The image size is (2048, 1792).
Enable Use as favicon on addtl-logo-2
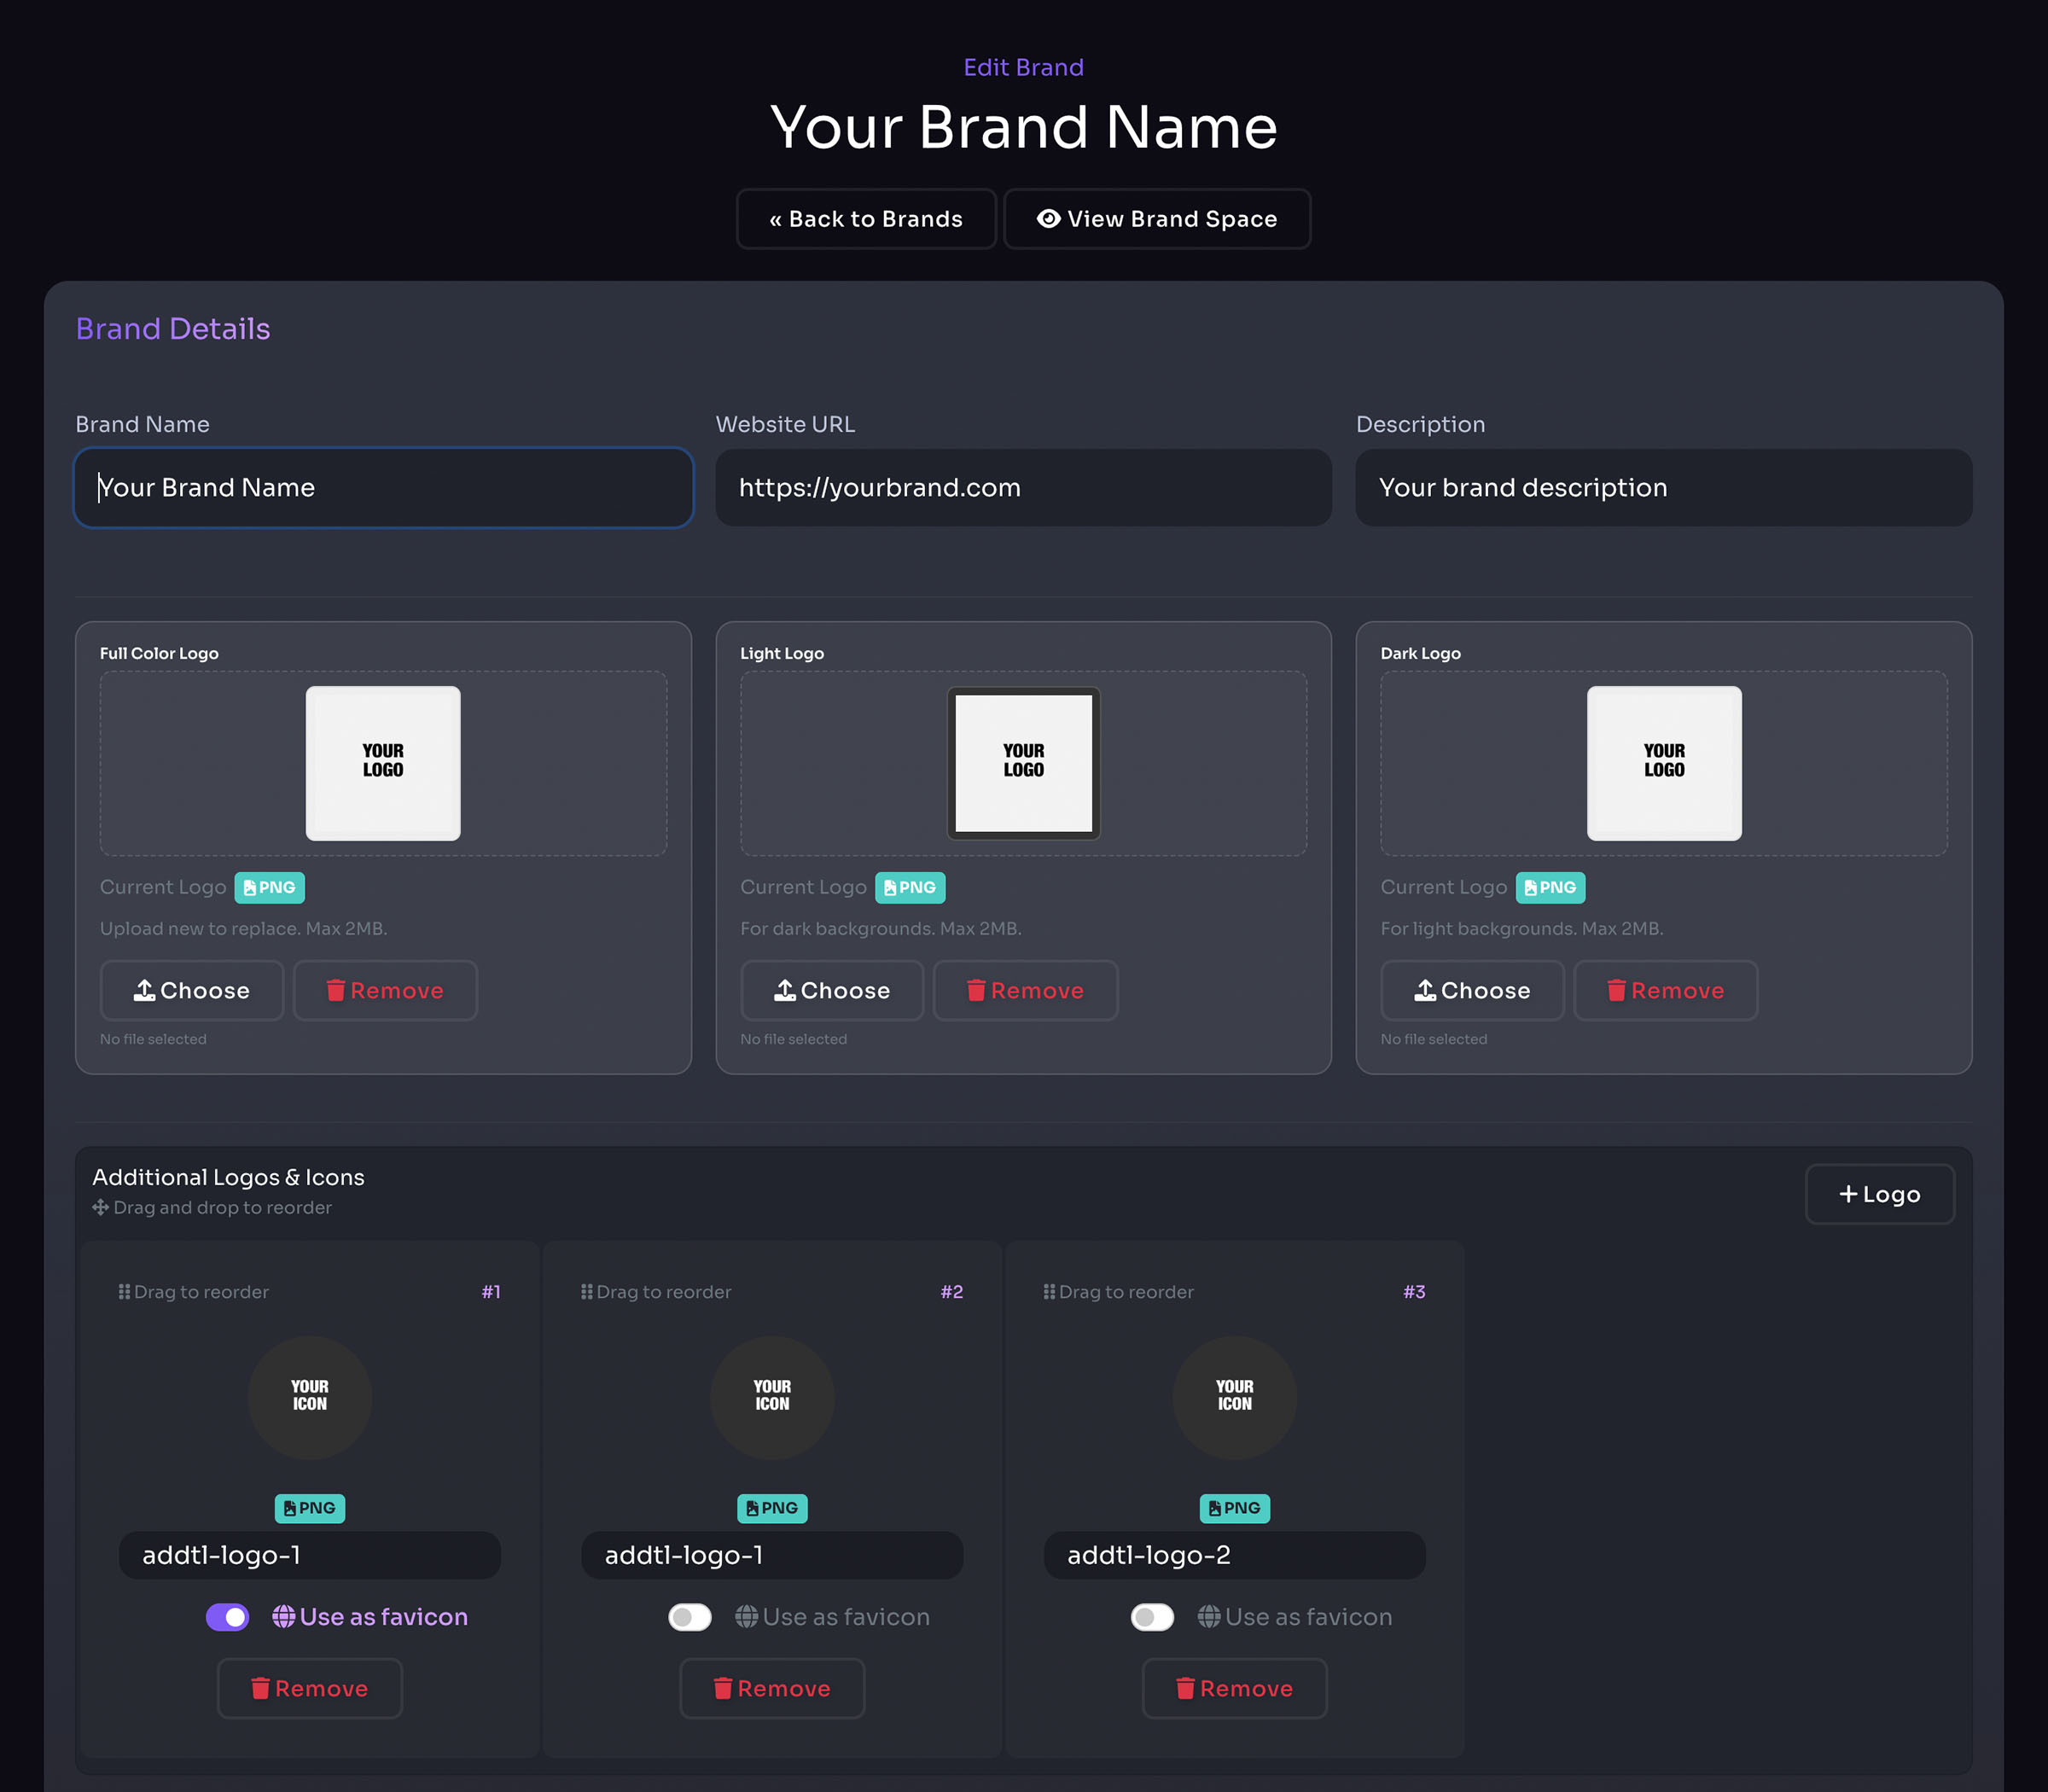[1152, 1616]
